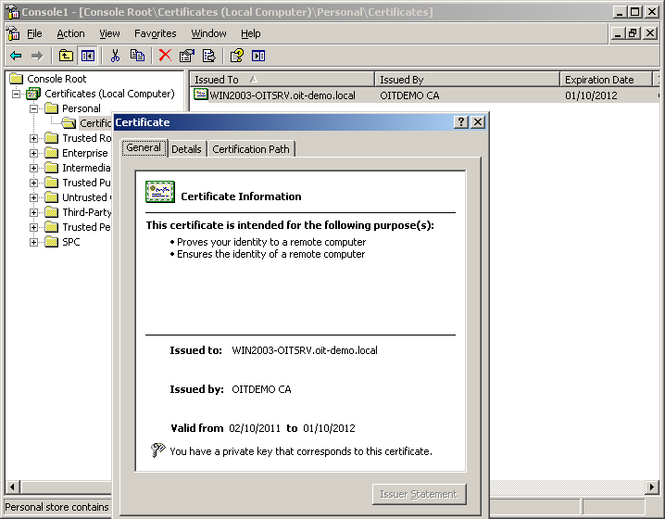The image size is (665, 519).
Task: Click the Up one level folder icon
Action: click(x=66, y=56)
